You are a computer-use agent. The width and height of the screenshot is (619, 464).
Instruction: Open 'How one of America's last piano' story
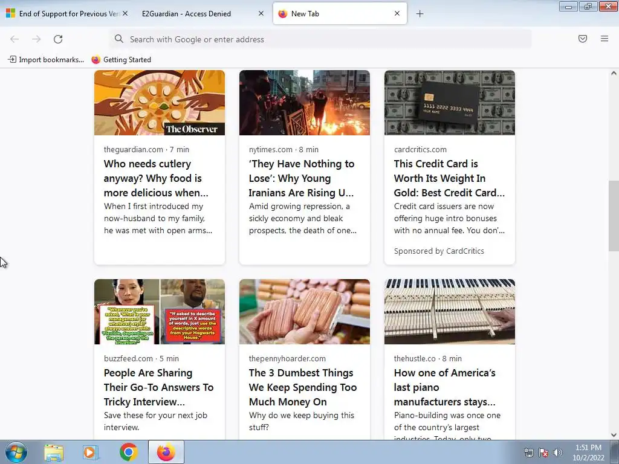coord(445,387)
